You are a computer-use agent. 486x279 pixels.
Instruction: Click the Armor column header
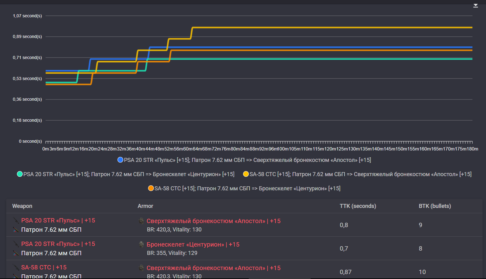[145, 206]
